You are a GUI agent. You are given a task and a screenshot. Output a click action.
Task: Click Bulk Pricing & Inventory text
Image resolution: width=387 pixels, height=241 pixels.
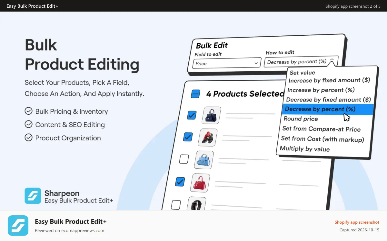click(x=72, y=112)
